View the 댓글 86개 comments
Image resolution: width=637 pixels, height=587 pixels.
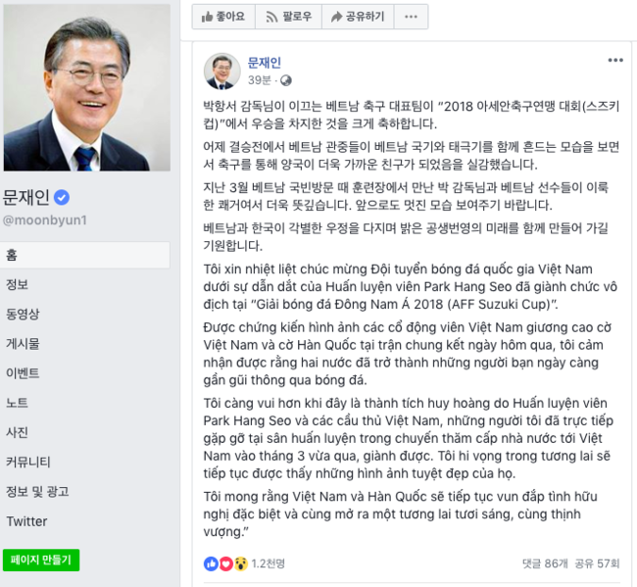(x=545, y=563)
